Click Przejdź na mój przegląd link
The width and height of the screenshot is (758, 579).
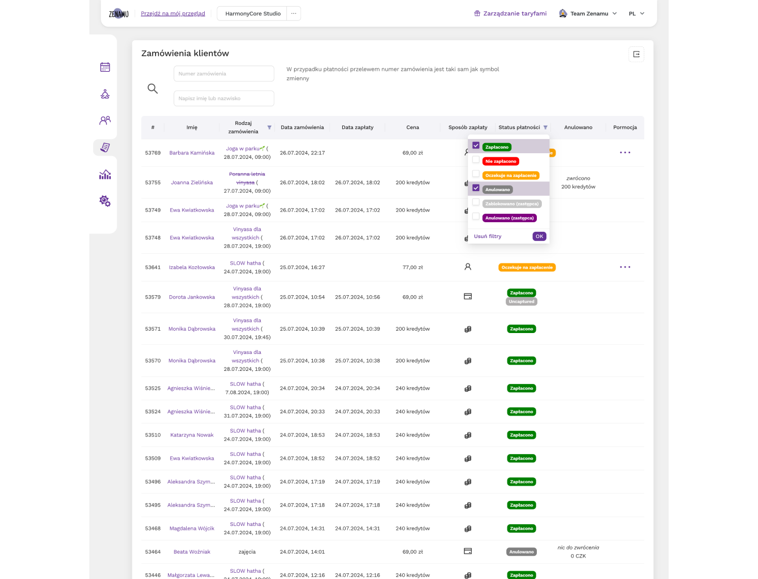(x=173, y=14)
